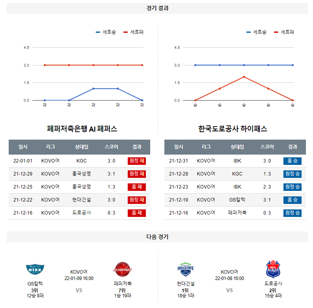Click score 2:3 in 21-12-23 row
313x308 pixels.
pyautogui.click(x=267, y=187)
